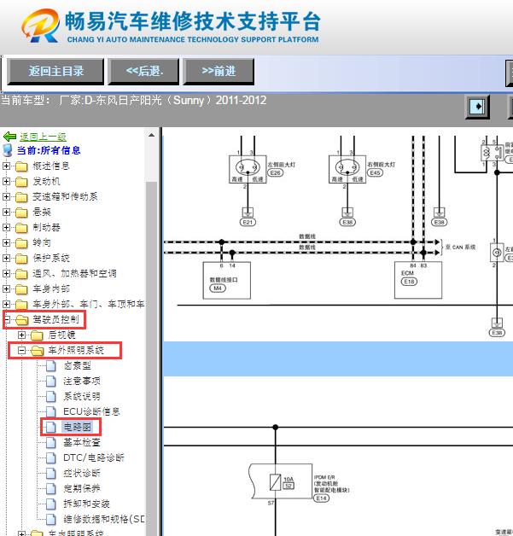Viewport: 513px width, 536px height.
Task: Collapse the 车外照明系统 folder
Action: coord(21,351)
